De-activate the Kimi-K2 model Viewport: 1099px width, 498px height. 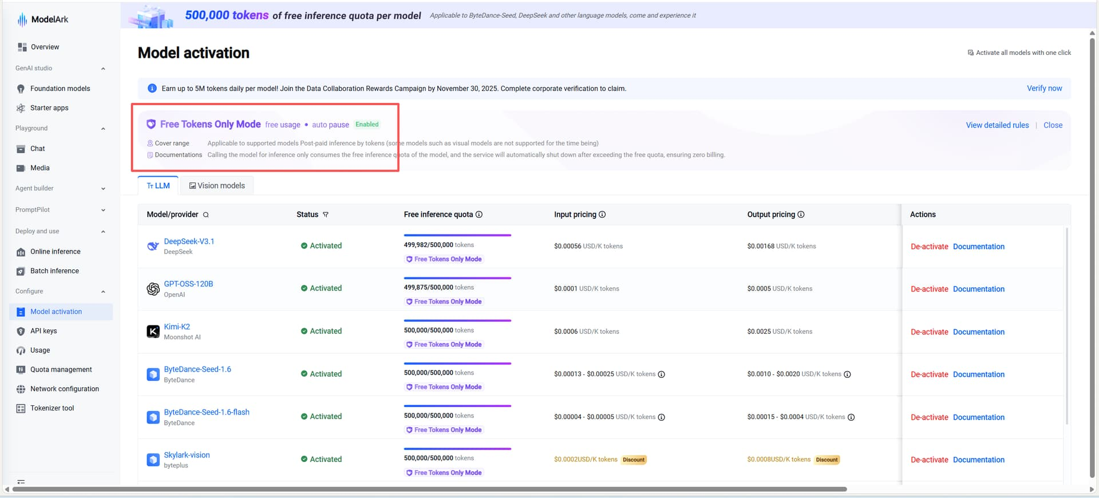pos(929,332)
